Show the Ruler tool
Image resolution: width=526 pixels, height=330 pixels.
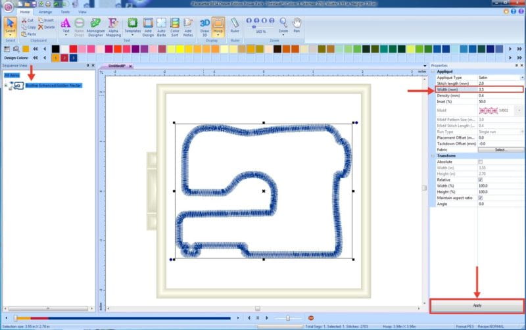pyautogui.click(x=235, y=28)
